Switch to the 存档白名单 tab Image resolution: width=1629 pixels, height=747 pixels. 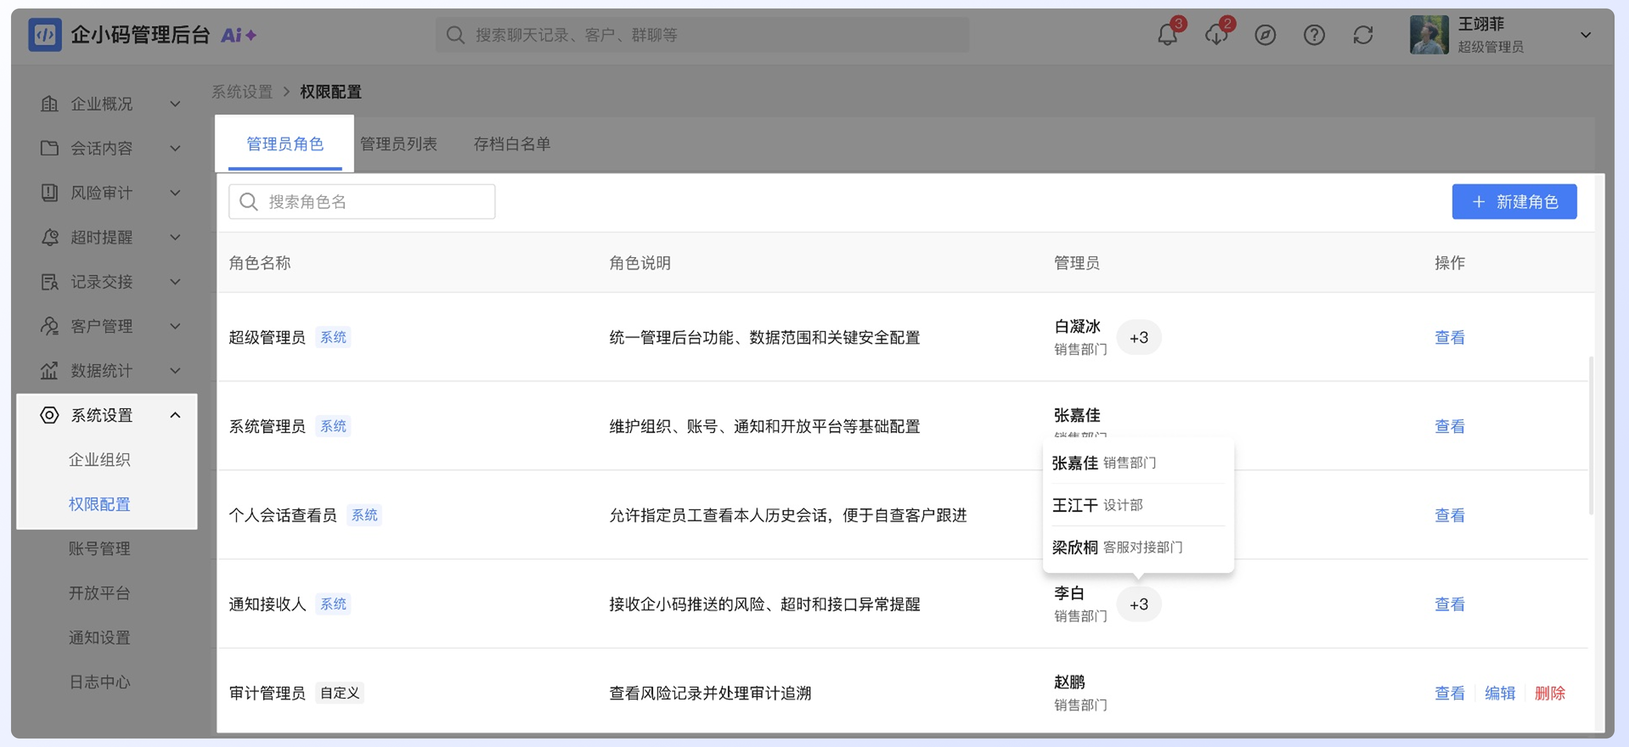pyautogui.click(x=512, y=144)
